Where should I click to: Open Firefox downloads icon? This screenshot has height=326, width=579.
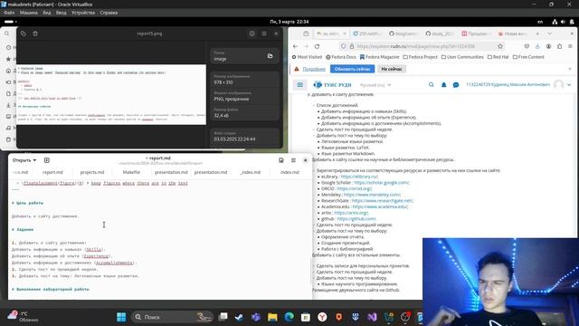tap(537, 46)
